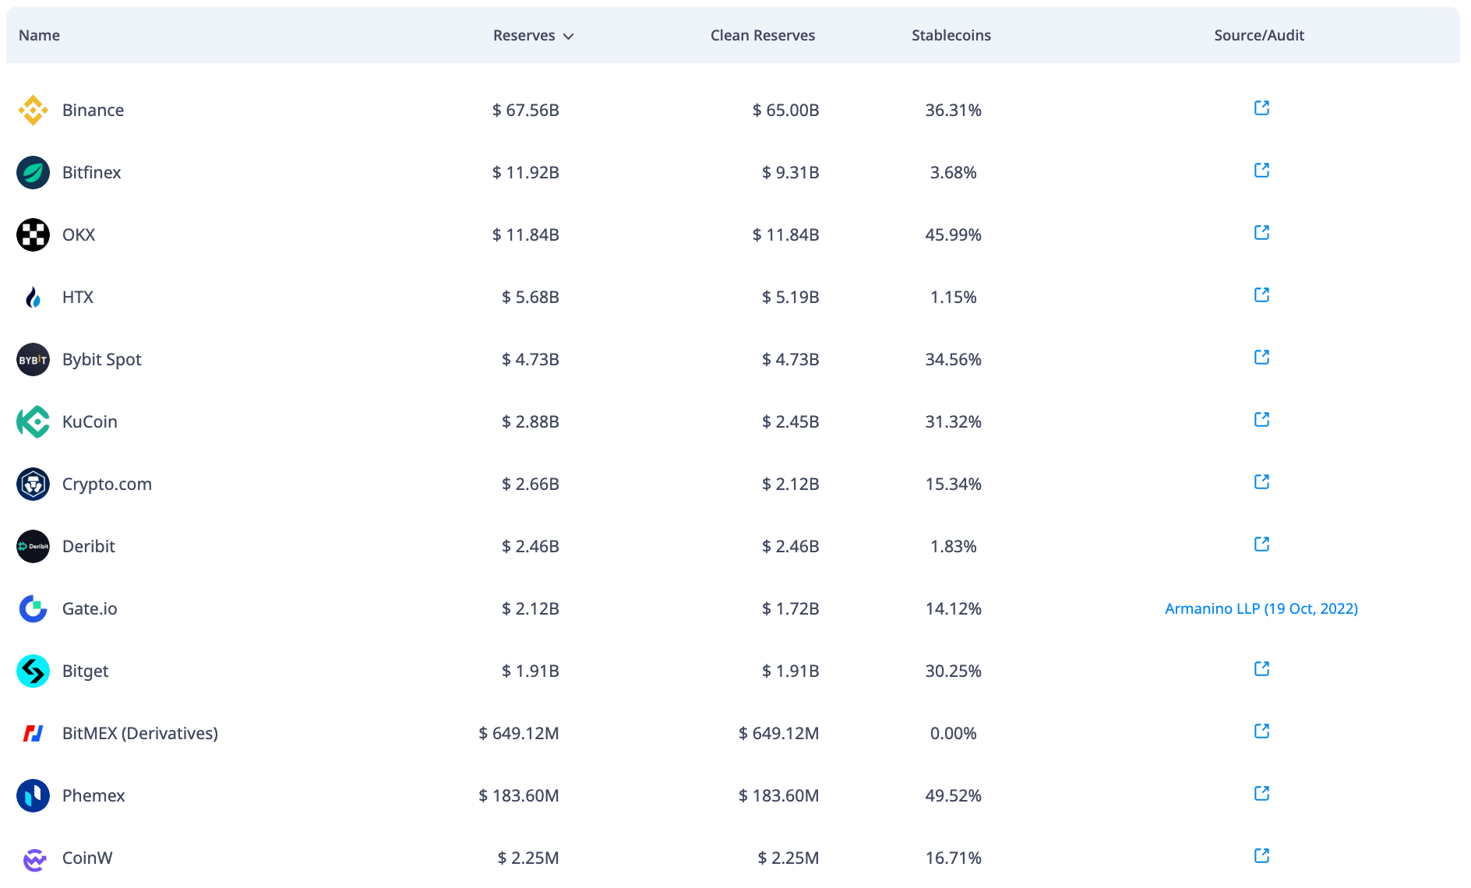Image resolution: width=1471 pixels, height=888 pixels.
Task: Click the Bybit logo
Action: pyautogui.click(x=33, y=359)
